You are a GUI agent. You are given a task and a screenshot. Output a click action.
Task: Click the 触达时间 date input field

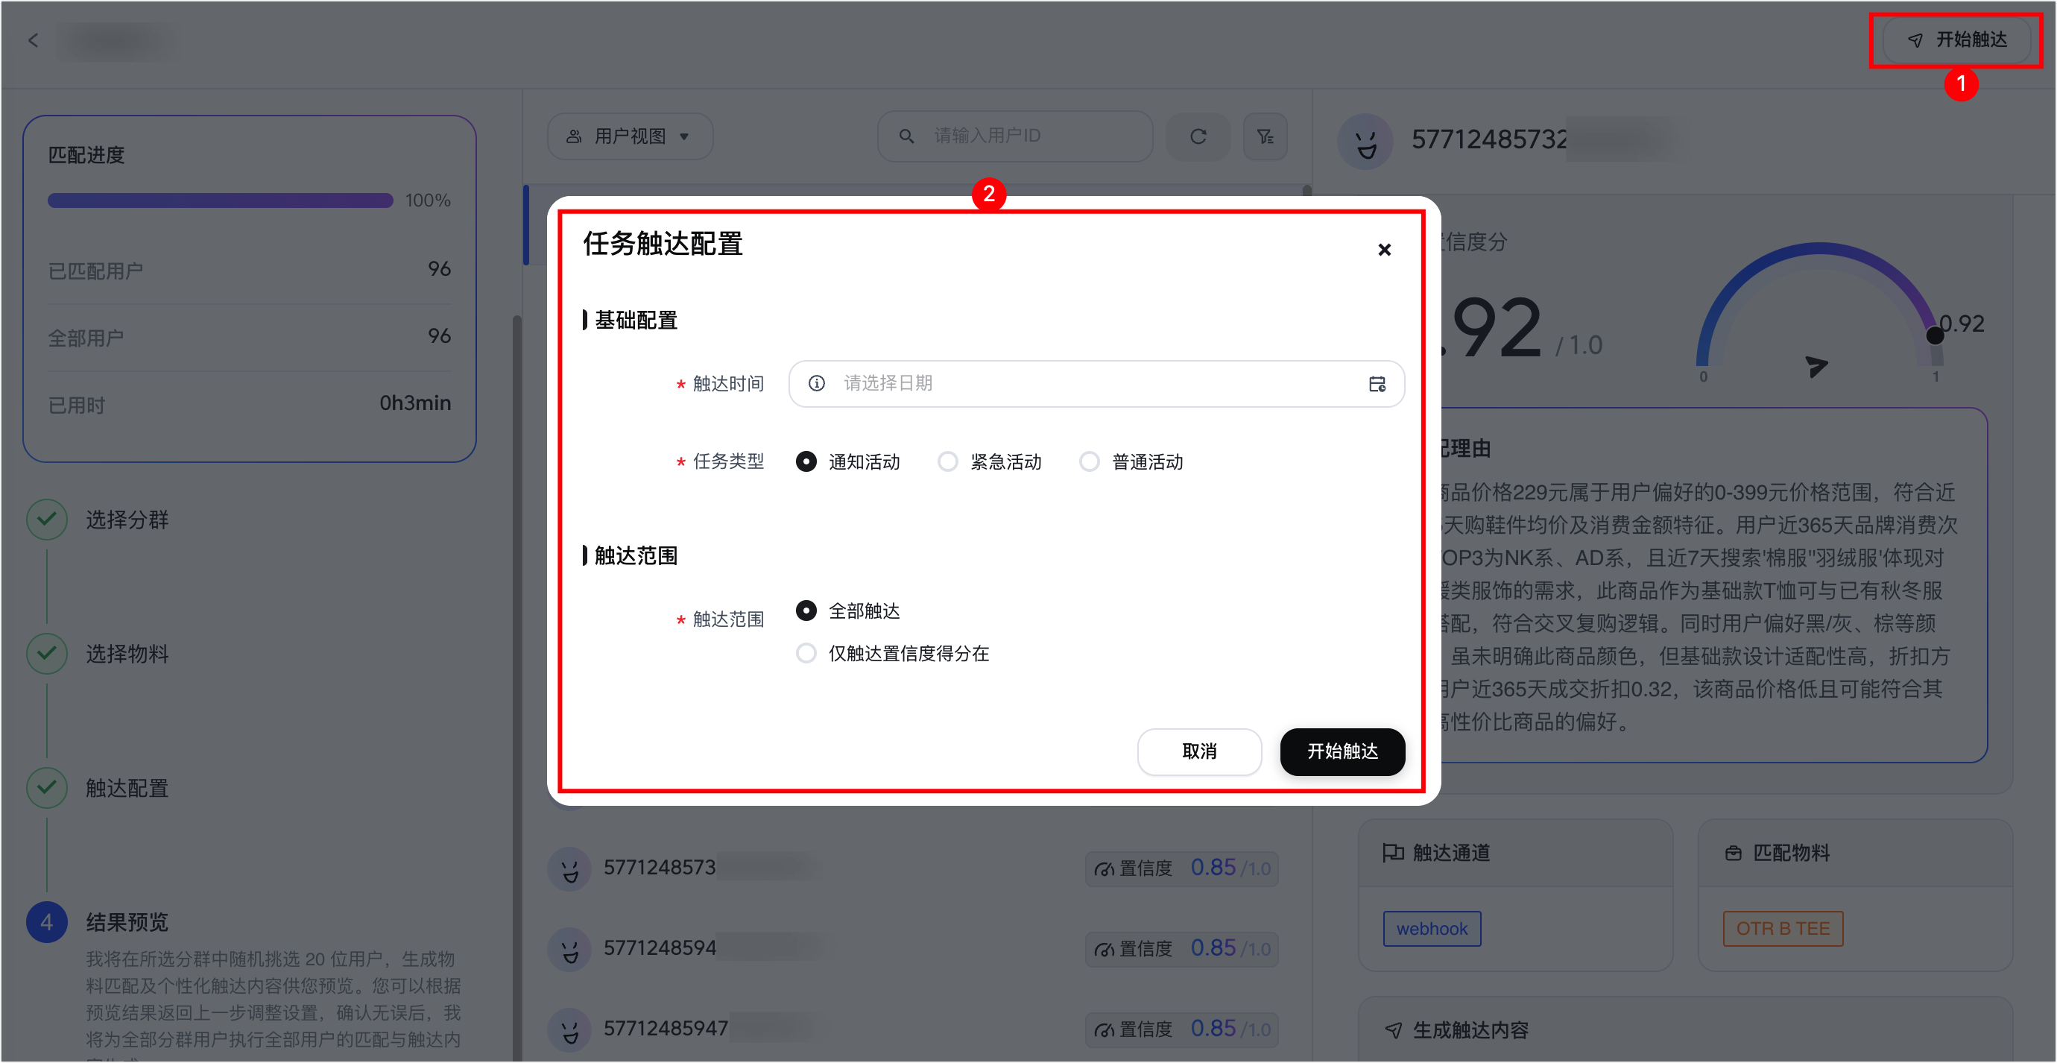[x=1096, y=384]
